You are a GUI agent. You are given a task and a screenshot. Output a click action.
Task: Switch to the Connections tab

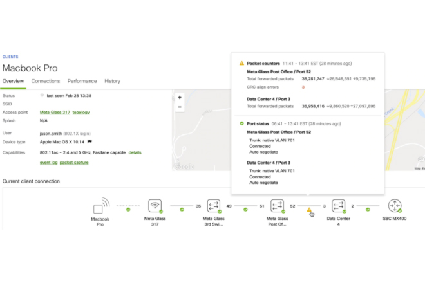click(46, 81)
